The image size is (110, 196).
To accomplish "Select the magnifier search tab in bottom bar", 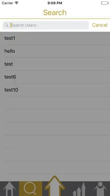I will click(x=31, y=189).
